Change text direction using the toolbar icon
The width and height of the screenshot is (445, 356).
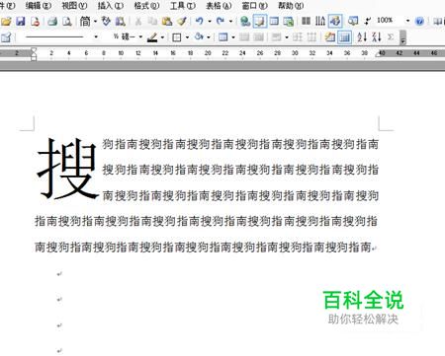[x=320, y=22]
